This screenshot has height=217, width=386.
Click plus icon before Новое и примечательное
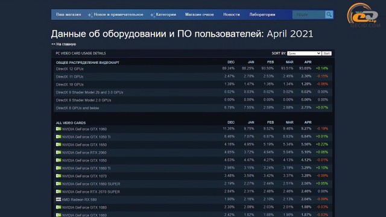point(90,15)
